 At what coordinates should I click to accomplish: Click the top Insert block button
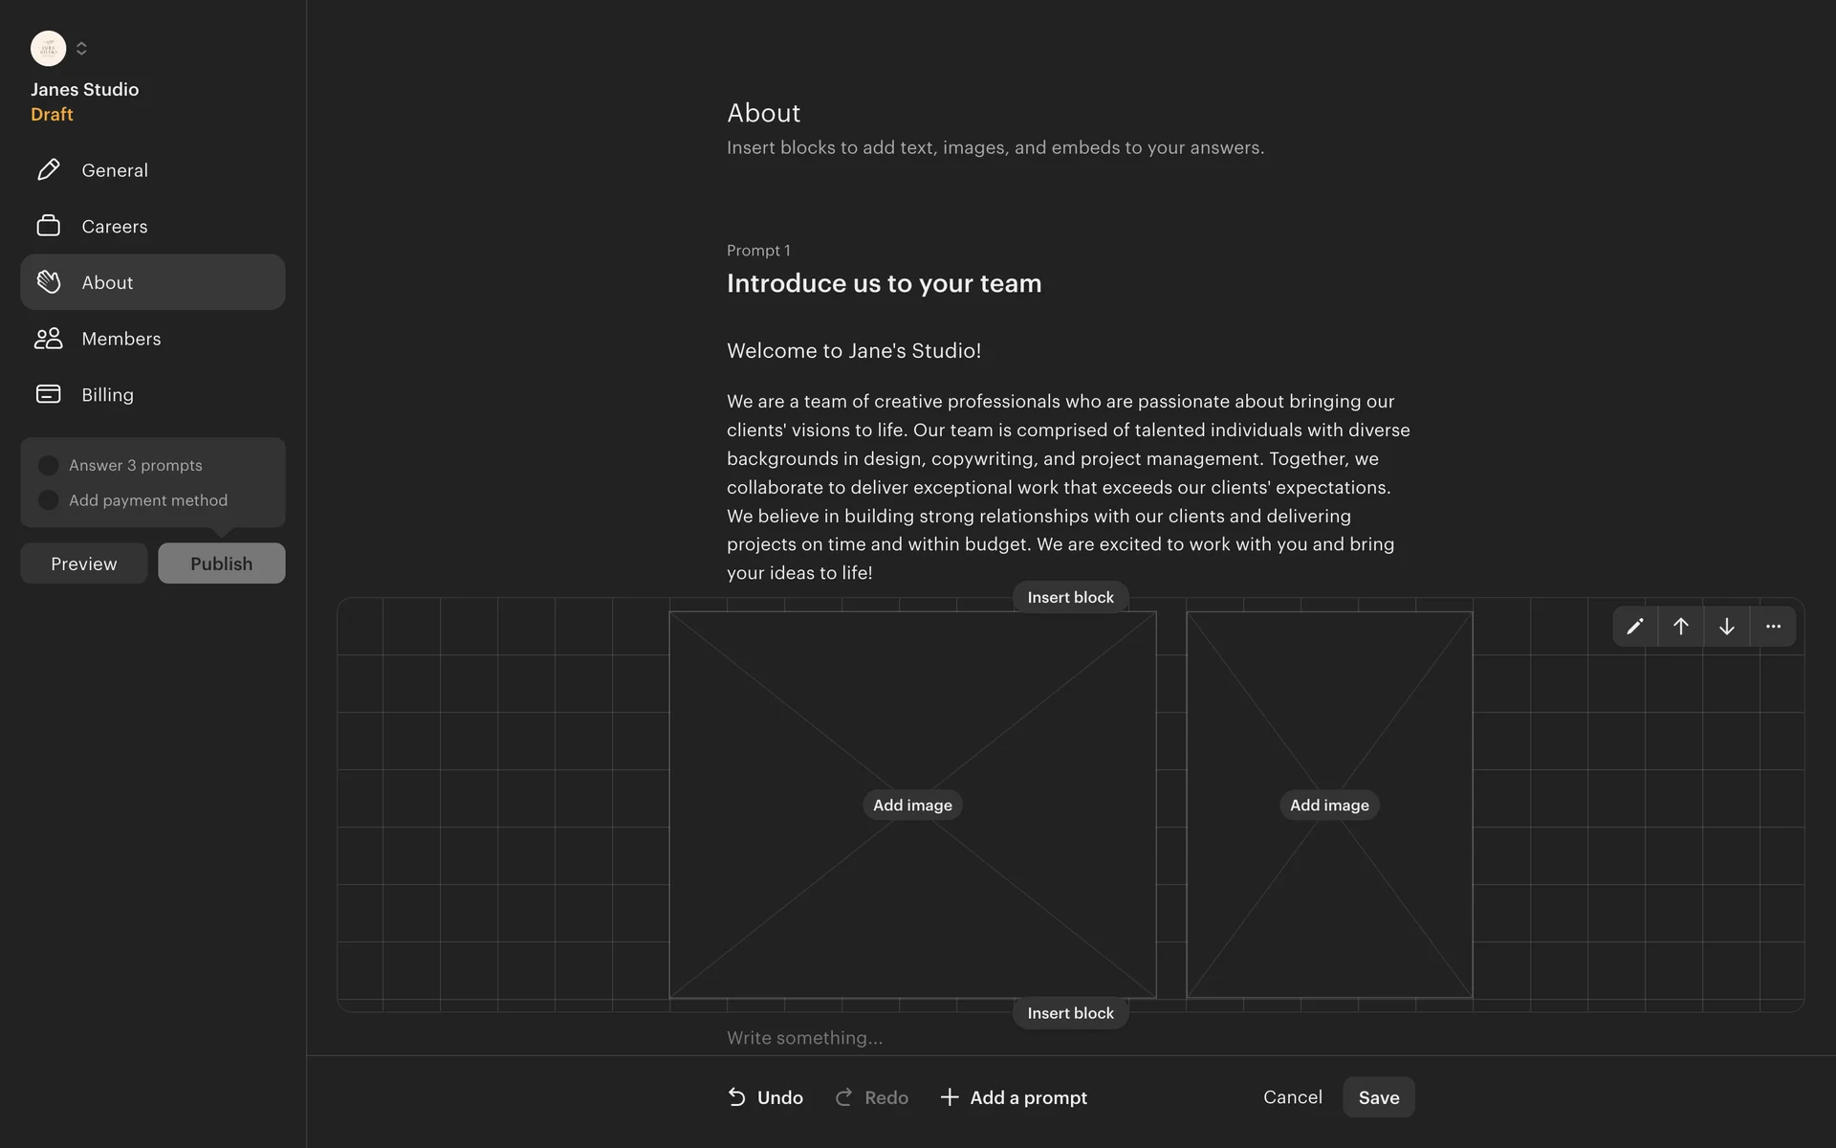point(1070,597)
